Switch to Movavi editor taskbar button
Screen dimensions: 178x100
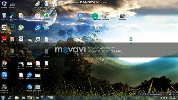click(44, 98)
